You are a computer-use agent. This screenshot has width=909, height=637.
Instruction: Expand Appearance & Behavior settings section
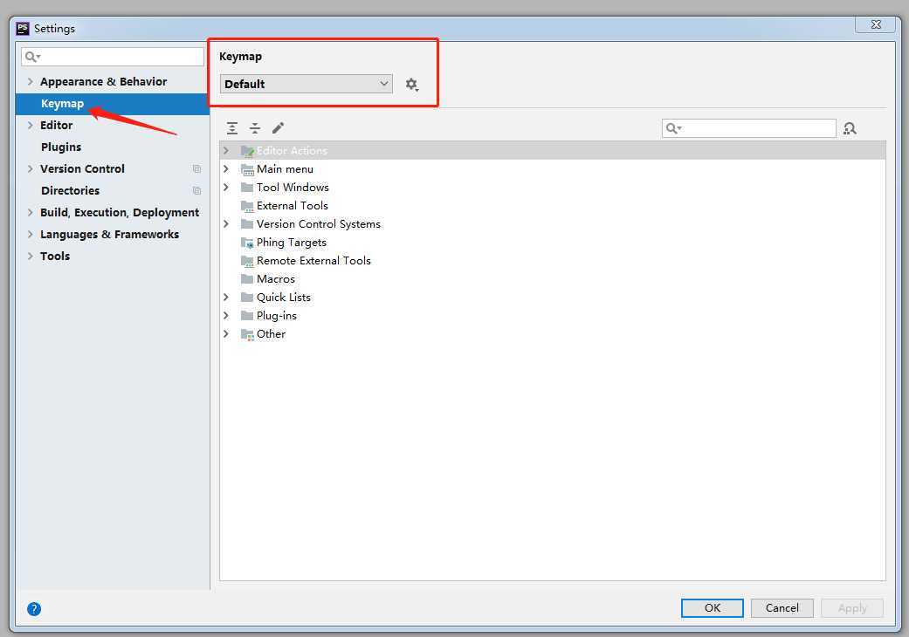point(31,82)
